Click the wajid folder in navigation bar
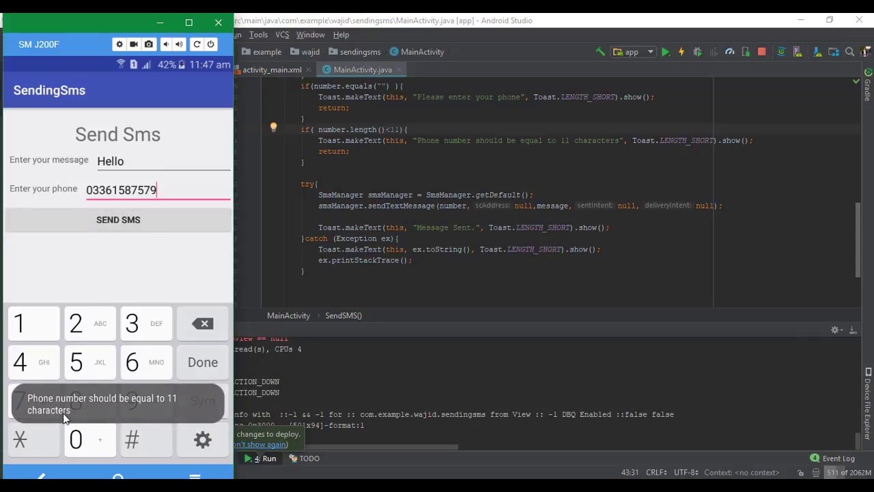Screen dimensions: 874x492 click(x=305, y=52)
